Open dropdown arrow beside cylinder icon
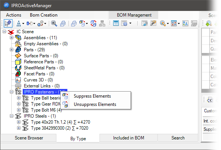 tap(34, 24)
